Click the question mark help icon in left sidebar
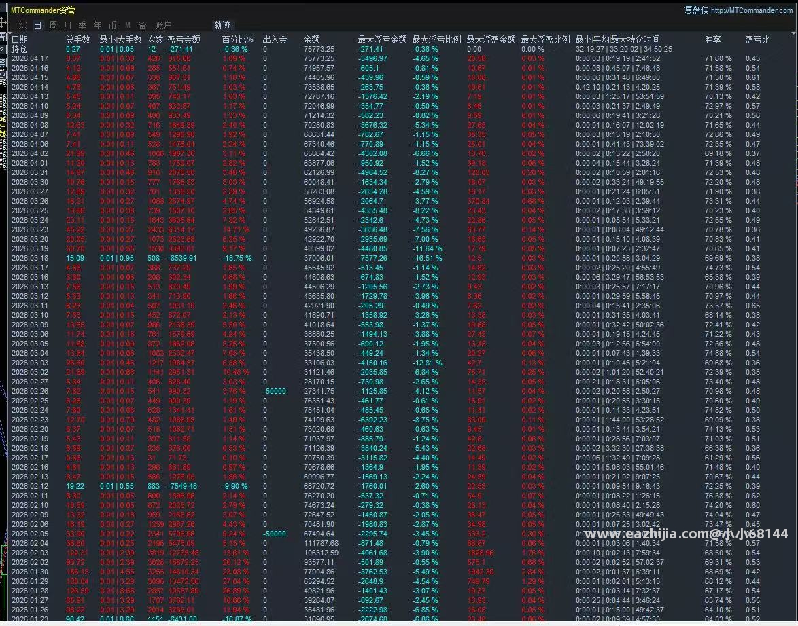The width and height of the screenshot is (798, 626). [3, 49]
